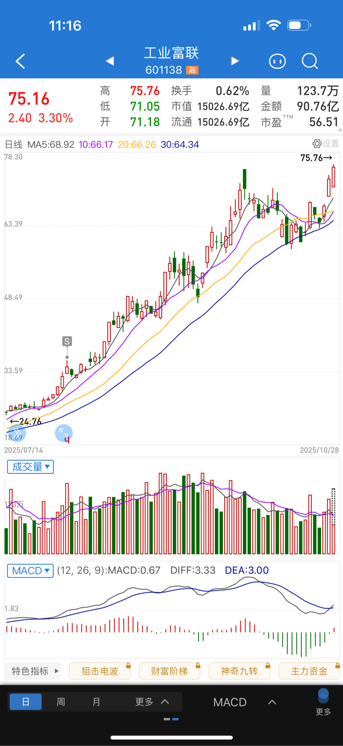This screenshot has width=343, height=746.
Task: Switch to 月 monthly tab
Action: 96,702
